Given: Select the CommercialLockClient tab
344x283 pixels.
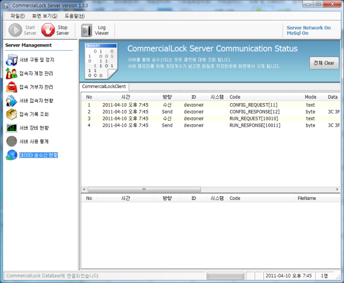Looking at the screenshot, I should pos(104,86).
